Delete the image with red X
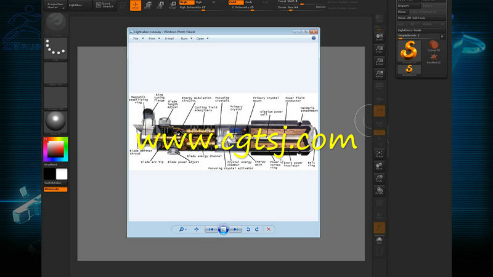 tap(269, 229)
